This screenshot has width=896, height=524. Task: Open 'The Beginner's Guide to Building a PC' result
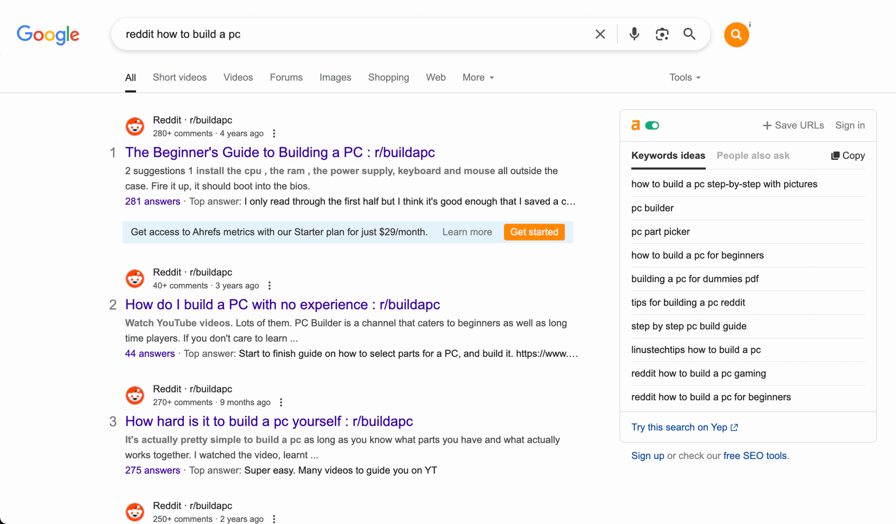[280, 153]
